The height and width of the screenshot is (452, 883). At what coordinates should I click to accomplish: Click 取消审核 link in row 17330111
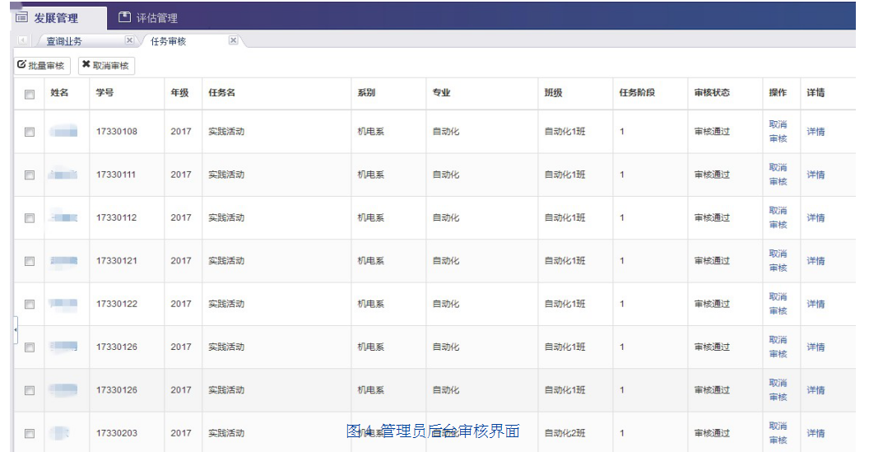tap(778, 175)
